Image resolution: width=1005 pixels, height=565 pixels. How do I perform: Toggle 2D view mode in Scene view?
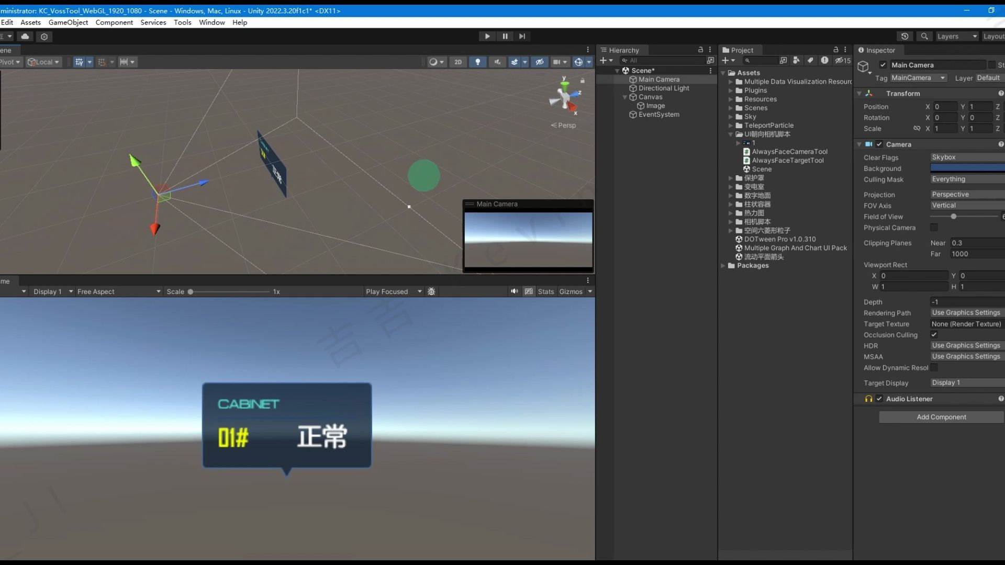tap(458, 62)
